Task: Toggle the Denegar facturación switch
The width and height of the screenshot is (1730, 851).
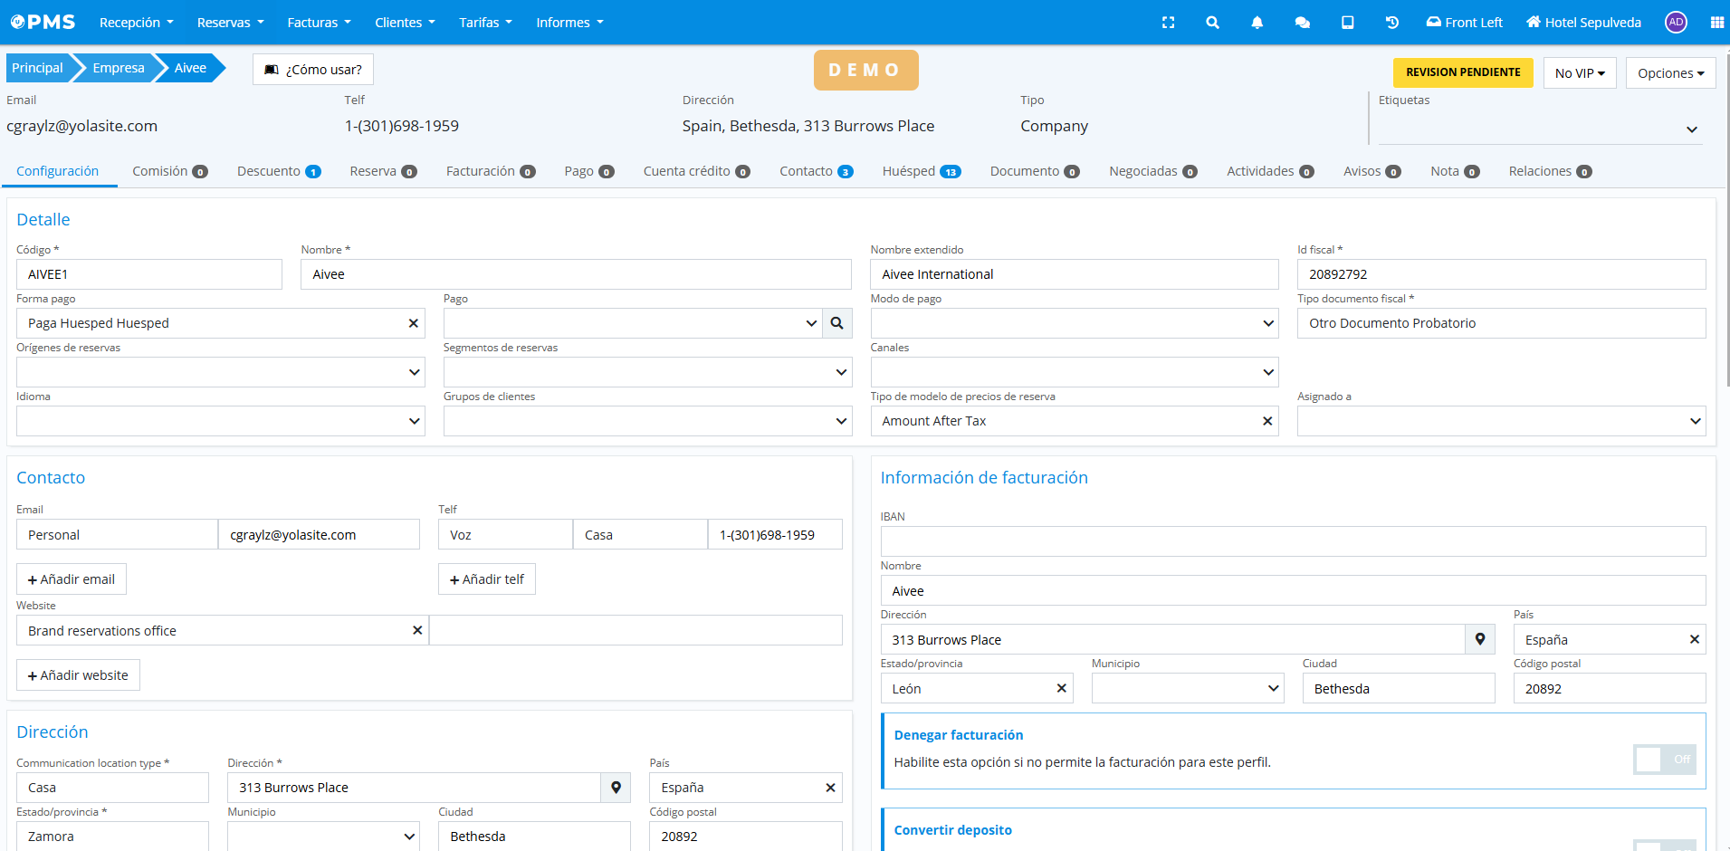Action: point(1664,760)
